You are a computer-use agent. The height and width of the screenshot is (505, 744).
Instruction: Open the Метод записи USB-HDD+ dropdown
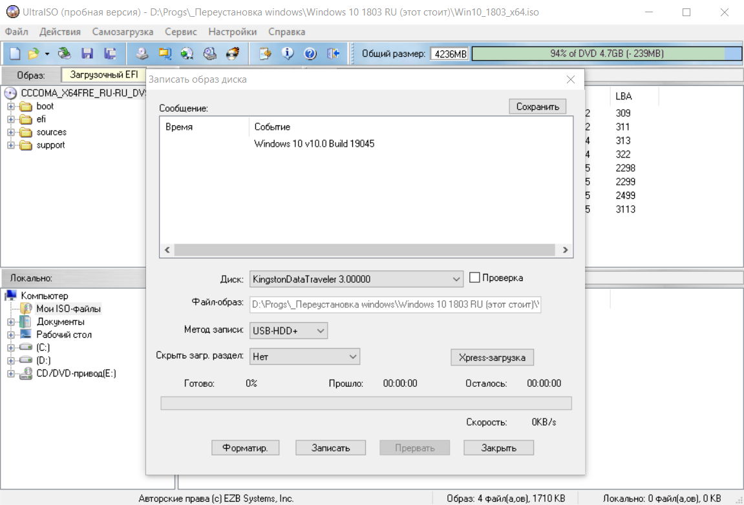tap(288, 331)
